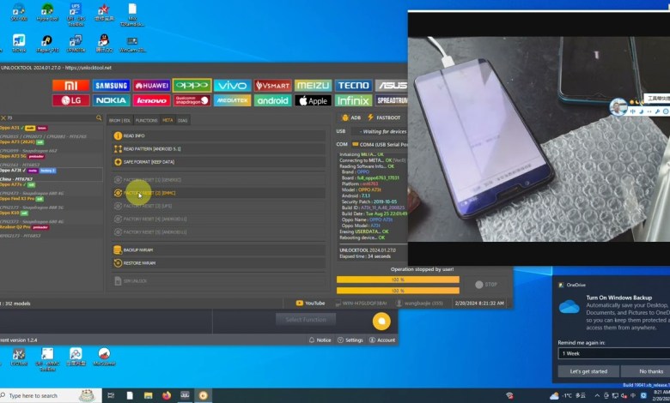The height and width of the screenshot is (403, 670).
Task: Open Settings in bottom bar
Action: tap(350, 340)
